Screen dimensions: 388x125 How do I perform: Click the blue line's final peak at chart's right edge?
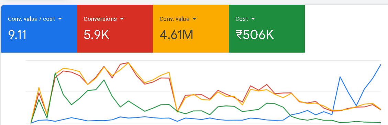380,65
